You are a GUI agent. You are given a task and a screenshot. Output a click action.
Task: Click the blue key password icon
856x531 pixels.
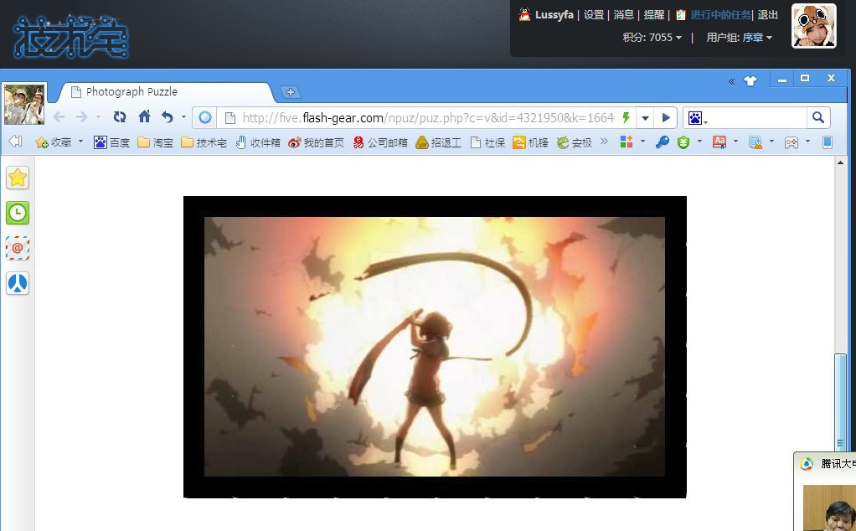click(x=662, y=142)
